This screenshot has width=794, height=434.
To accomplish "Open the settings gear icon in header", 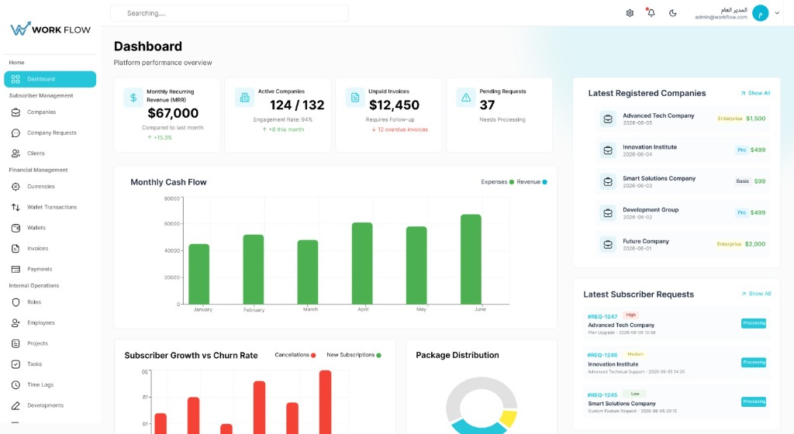I will pos(630,13).
